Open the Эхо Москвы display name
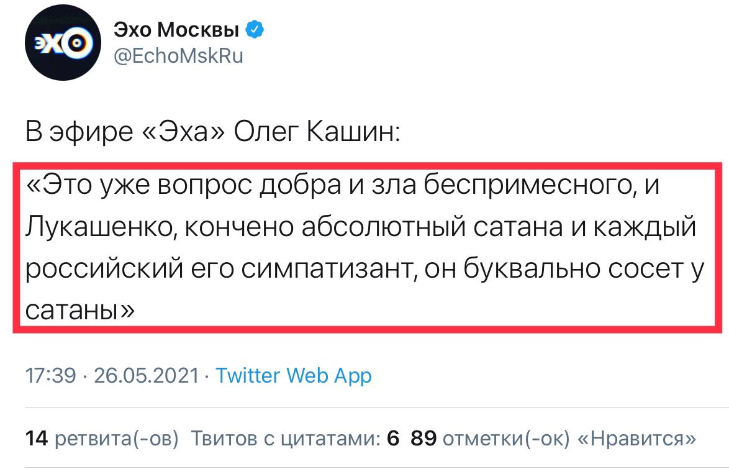Image resolution: width=729 pixels, height=469 pixels. point(176,30)
